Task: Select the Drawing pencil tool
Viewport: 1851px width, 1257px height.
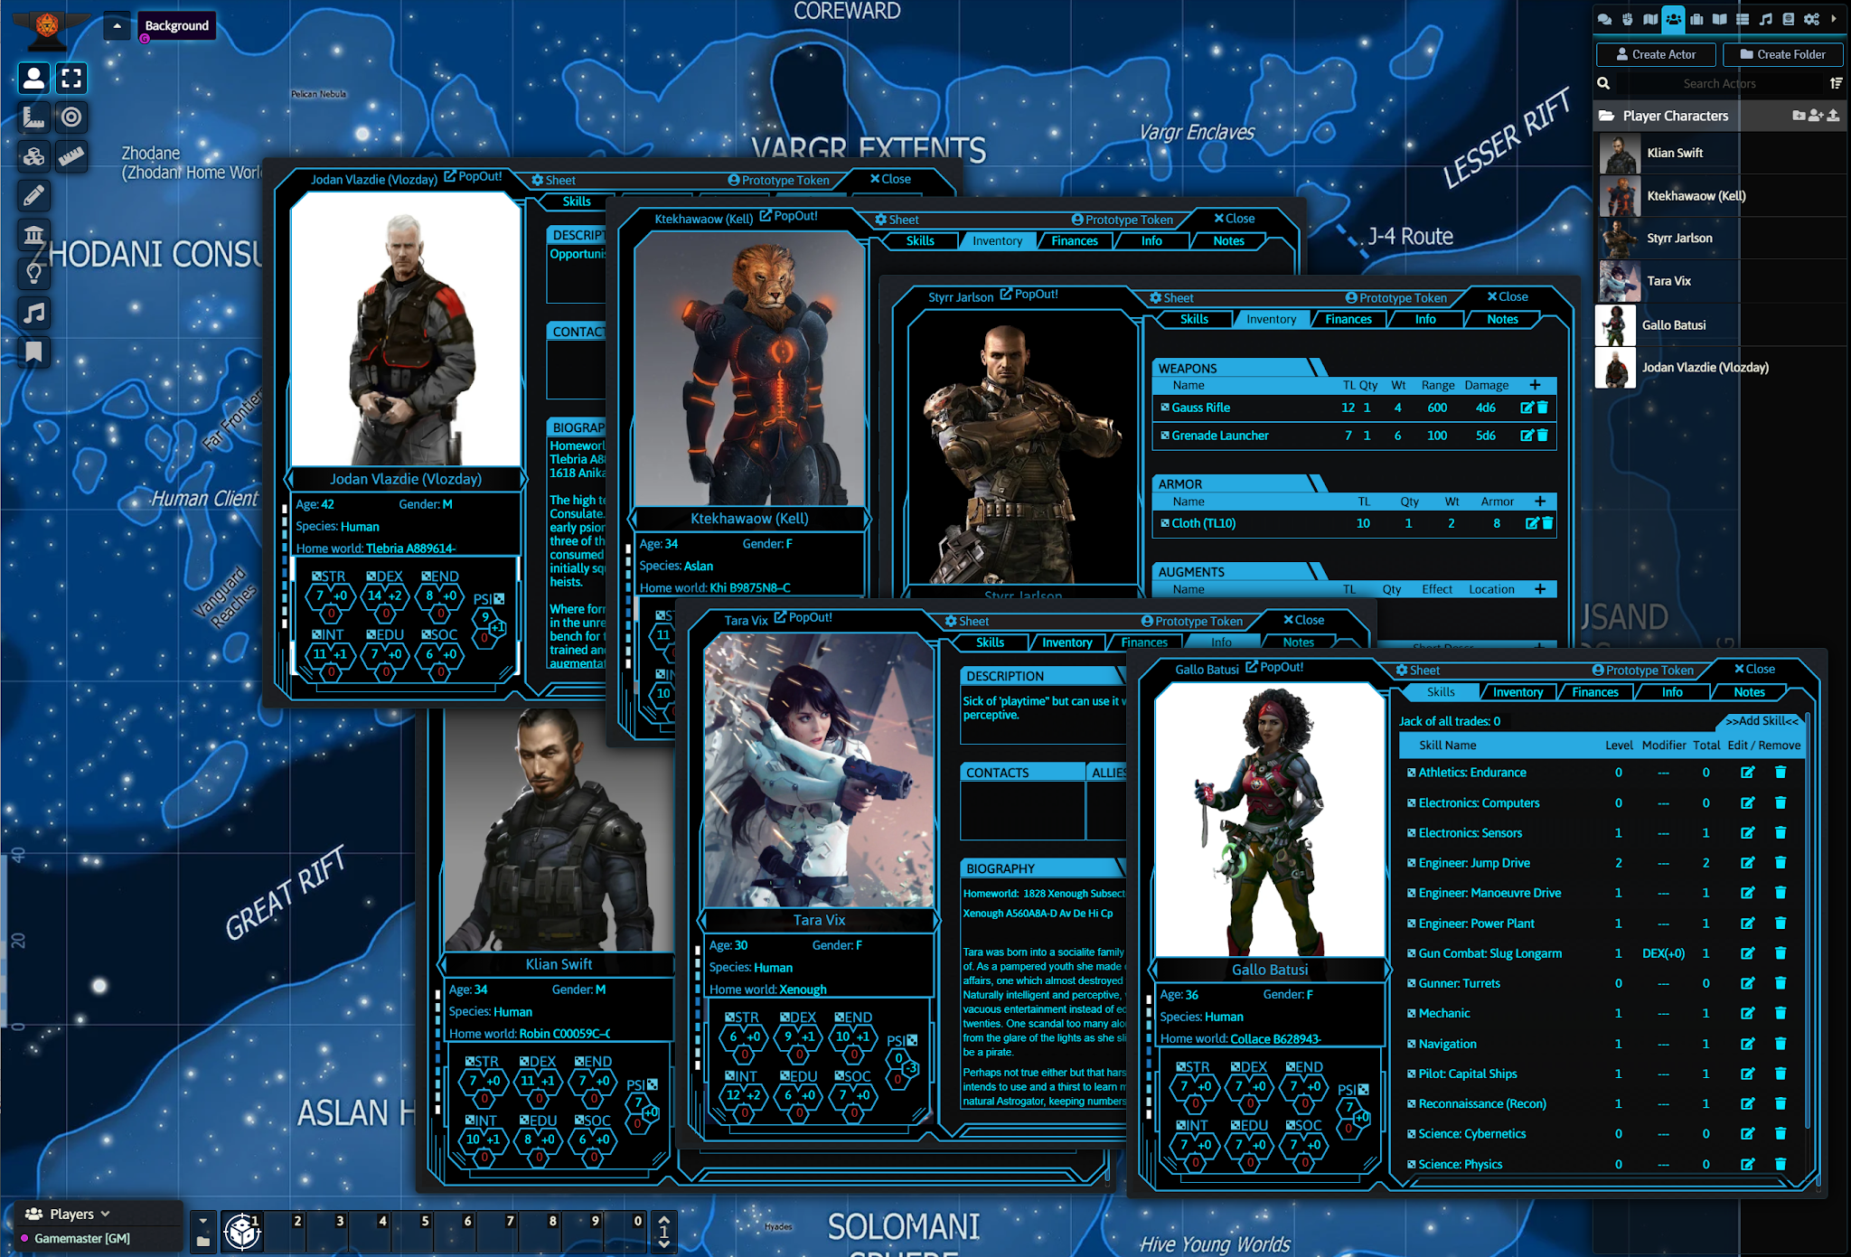Action: (33, 195)
